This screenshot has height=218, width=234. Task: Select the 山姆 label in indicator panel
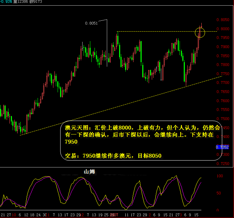(90, 172)
